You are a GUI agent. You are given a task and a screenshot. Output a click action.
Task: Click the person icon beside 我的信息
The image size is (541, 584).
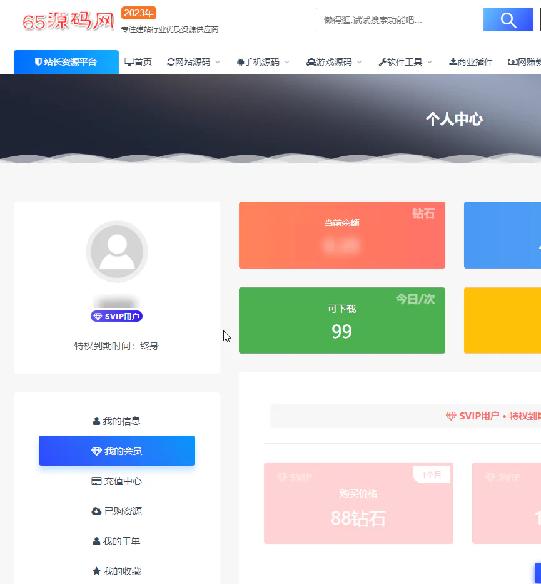pos(96,421)
